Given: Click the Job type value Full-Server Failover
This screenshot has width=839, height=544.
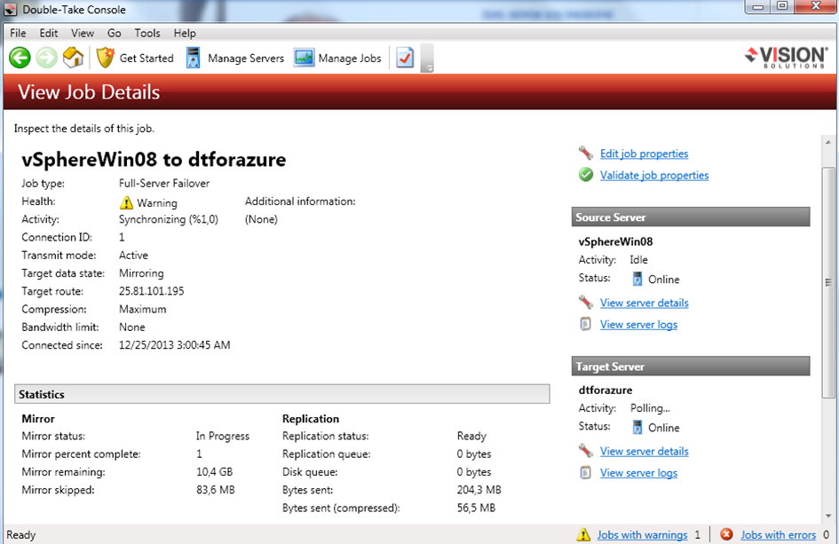Looking at the screenshot, I should point(164,183).
